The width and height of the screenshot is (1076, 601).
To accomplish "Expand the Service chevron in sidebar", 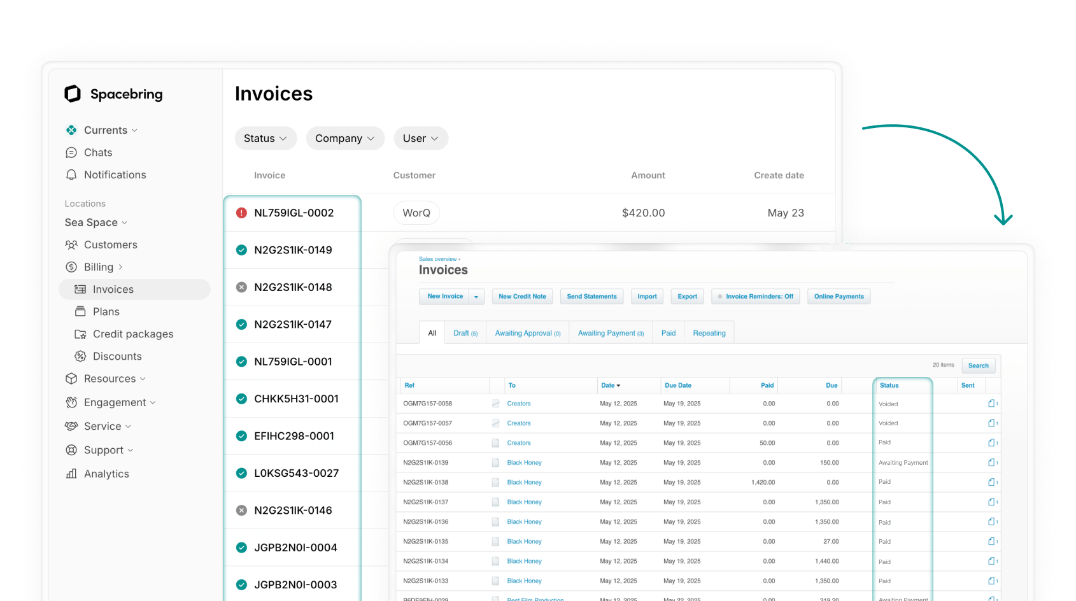I will pyautogui.click(x=128, y=427).
